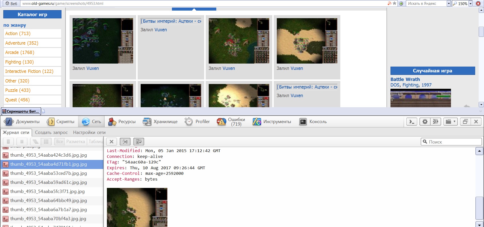Open the Хранилище storage panel
Screen dimensions: 484x227
click(160, 122)
